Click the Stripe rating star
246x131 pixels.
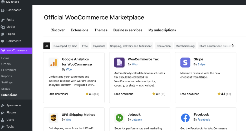[x=219, y=94]
